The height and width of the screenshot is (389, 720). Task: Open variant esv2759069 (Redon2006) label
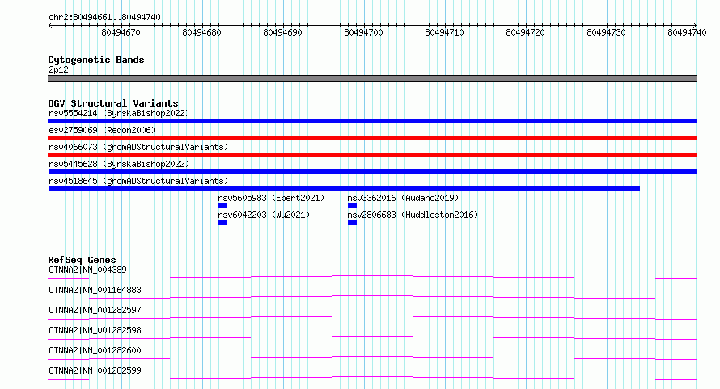(102, 130)
